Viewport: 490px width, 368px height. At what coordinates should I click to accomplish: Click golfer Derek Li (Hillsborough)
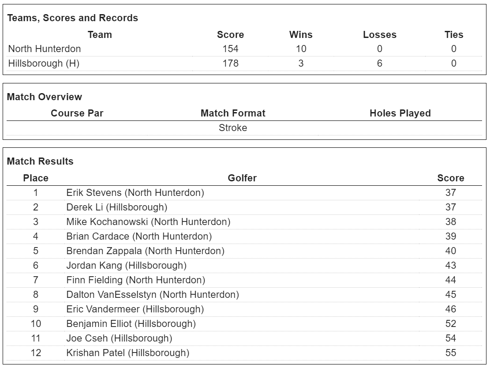pos(116,207)
